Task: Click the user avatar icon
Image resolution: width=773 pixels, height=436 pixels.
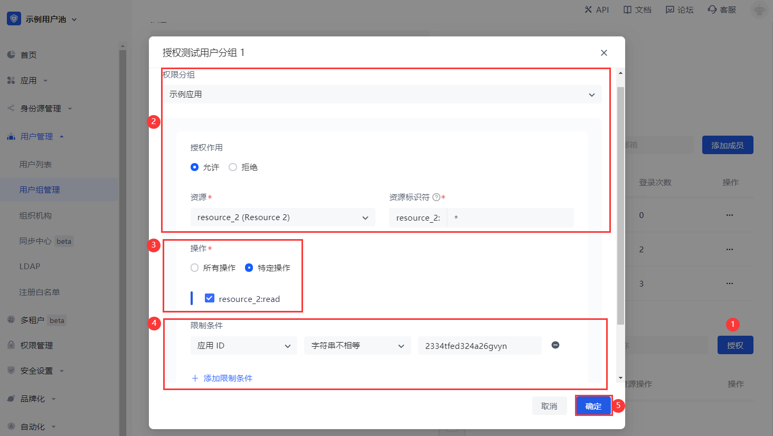Action: tap(759, 10)
